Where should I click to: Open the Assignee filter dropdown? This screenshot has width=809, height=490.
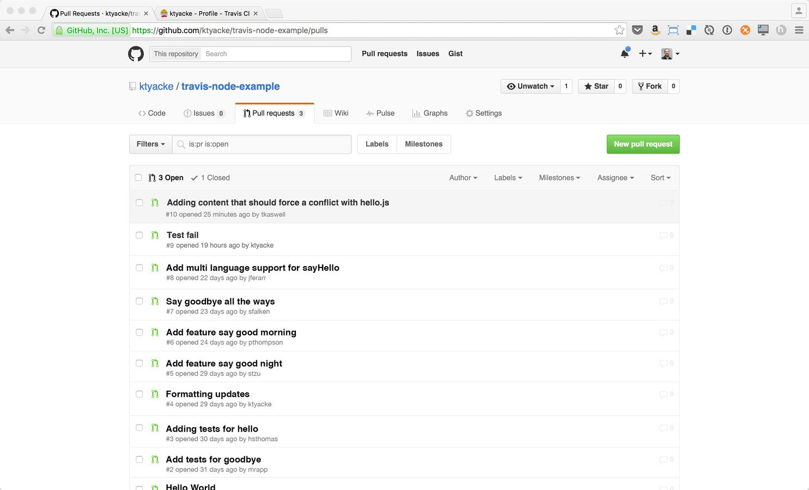(616, 177)
